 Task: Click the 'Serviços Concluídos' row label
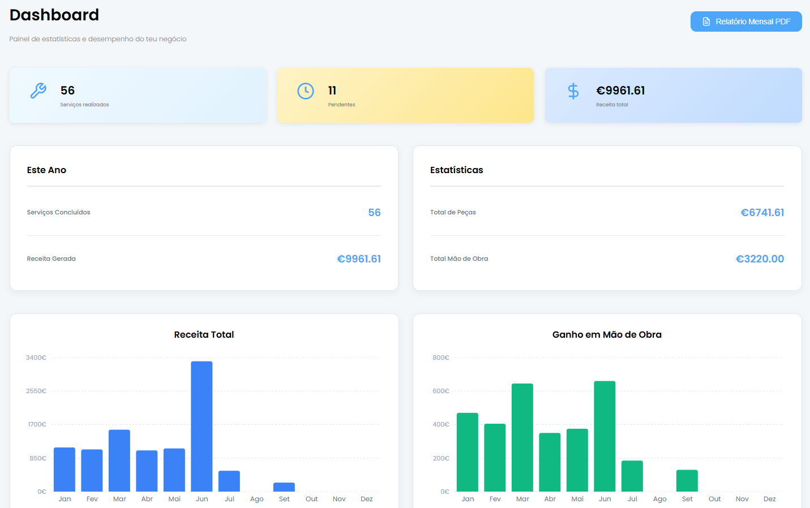(x=58, y=212)
